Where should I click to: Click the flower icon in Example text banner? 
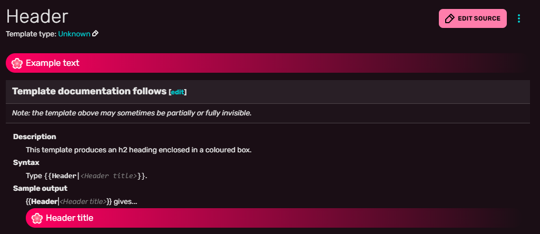point(17,63)
